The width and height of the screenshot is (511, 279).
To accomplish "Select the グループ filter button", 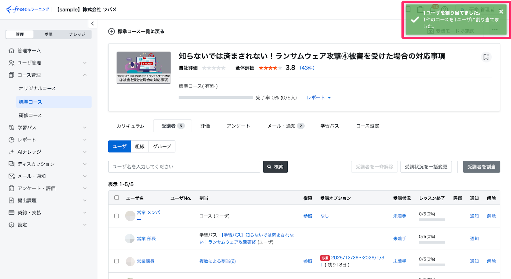I will click(162, 146).
